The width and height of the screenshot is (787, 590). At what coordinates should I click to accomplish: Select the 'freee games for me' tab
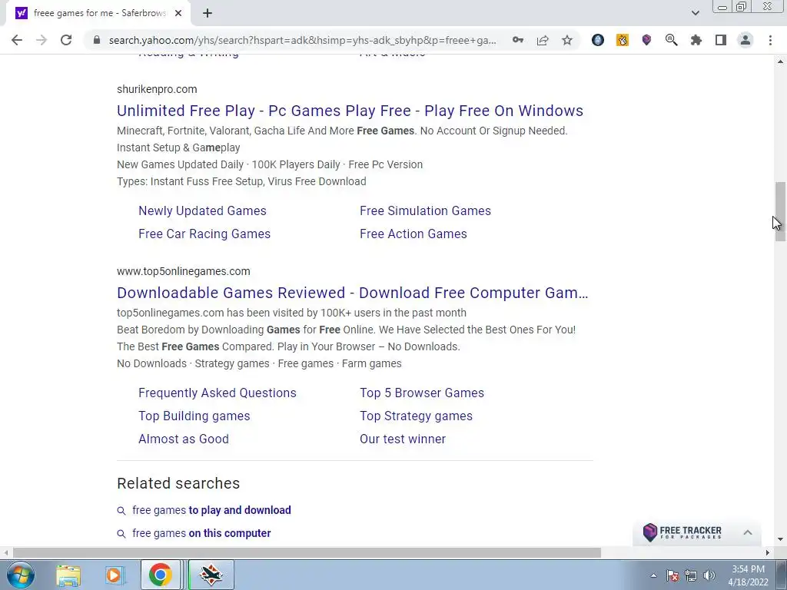tap(98, 13)
